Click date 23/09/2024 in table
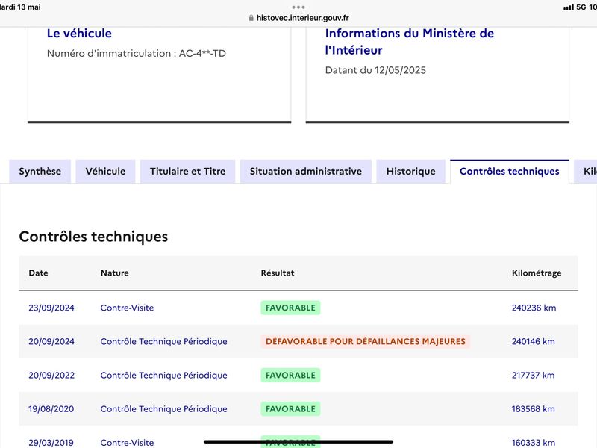This screenshot has width=597, height=448. (51, 308)
